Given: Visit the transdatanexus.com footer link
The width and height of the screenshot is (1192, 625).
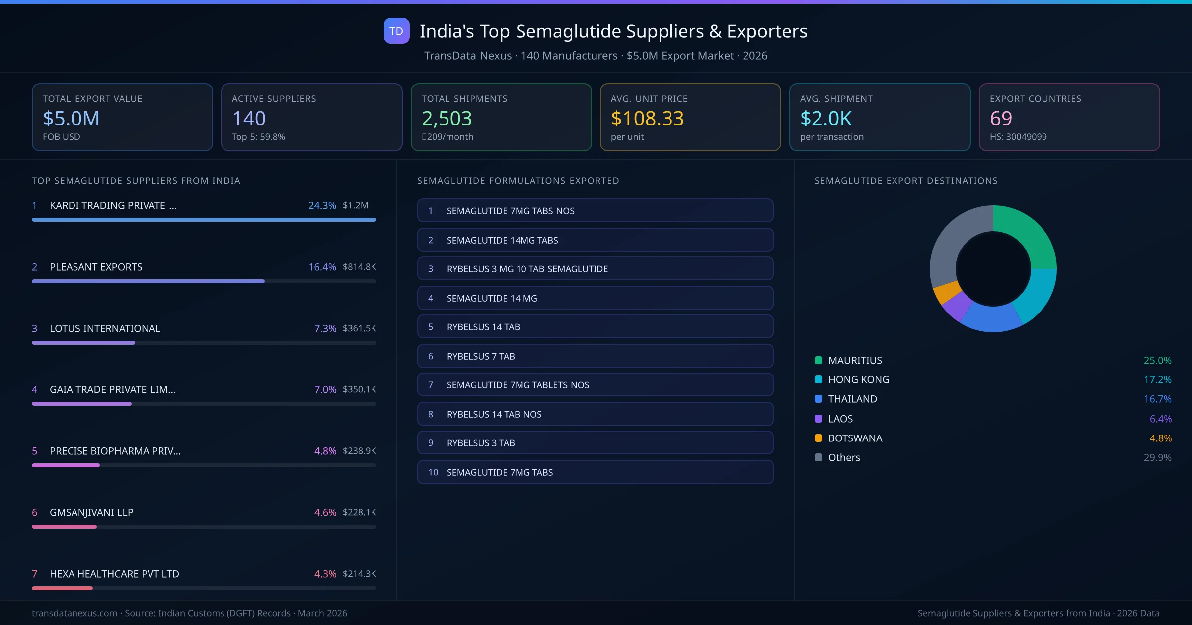Looking at the screenshot, I should [74, 613].
